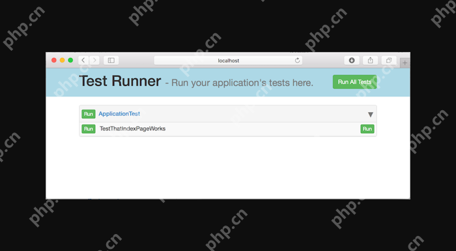Reload the localhost page

point(297,60)
